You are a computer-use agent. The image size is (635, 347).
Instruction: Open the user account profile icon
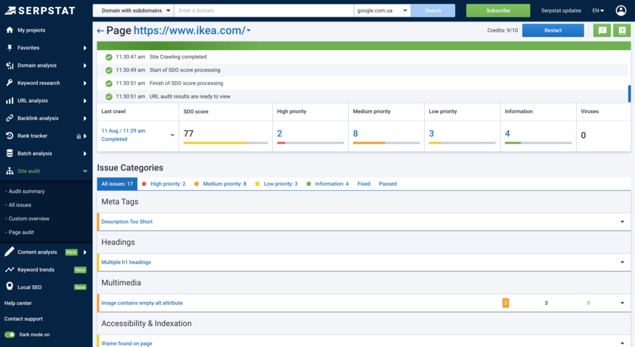[x=621, y=11]
